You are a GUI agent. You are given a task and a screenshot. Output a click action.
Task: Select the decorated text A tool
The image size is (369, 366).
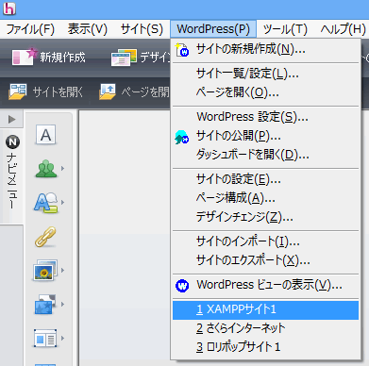click(x=46, y=203)
